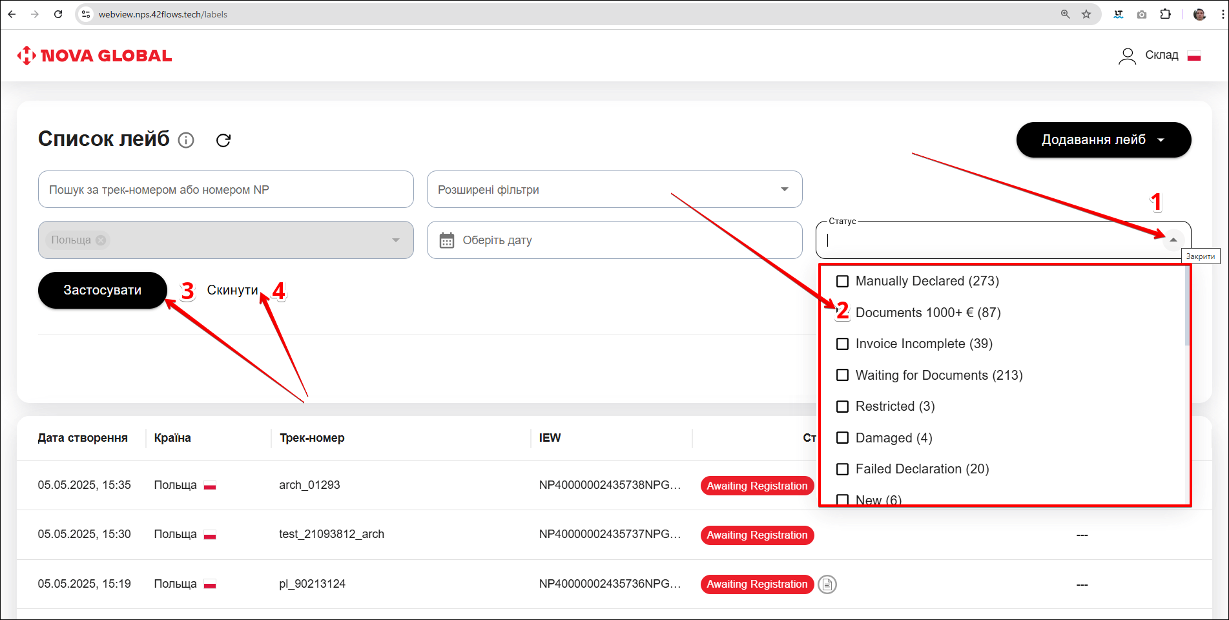1229x620 pixels.
Task: Click the refresh icon next to Список лейб
Action: [x=223, y=140]
